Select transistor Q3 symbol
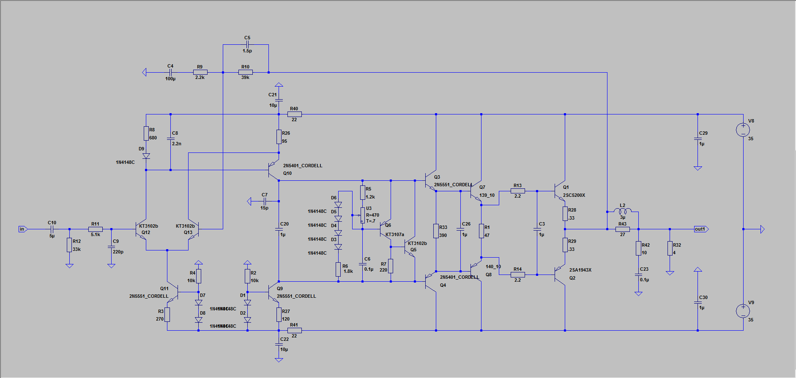Viewport: 796px width, 378px height. point(431,181)
